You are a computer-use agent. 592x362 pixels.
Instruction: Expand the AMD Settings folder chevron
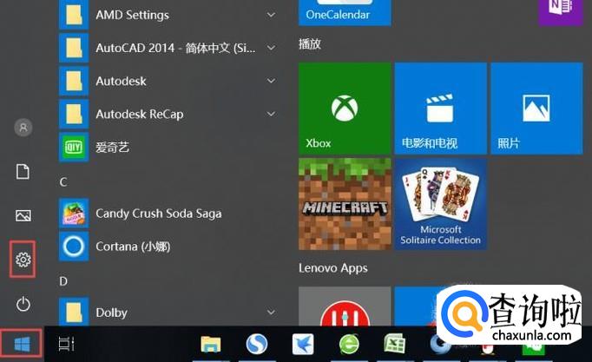tap(271, 15)
